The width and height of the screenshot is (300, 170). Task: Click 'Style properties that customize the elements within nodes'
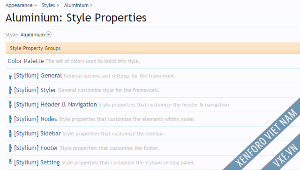[127, 119]
